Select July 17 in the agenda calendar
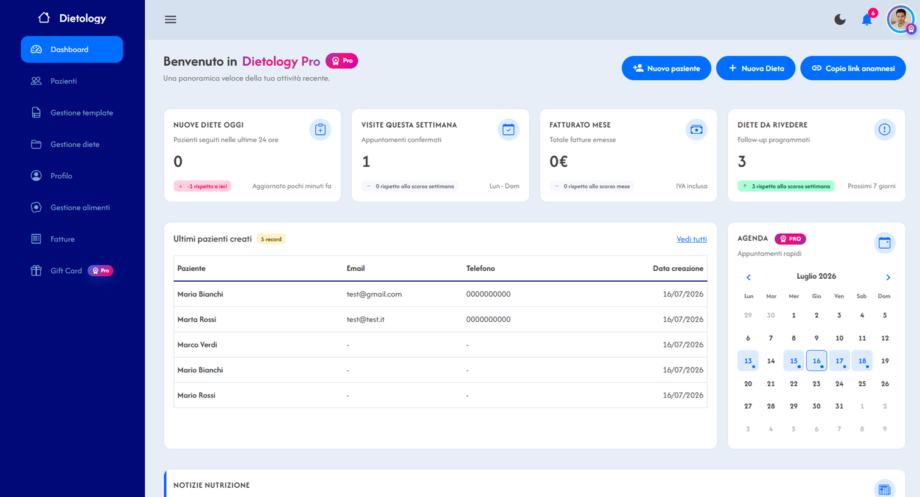 pos(839,361)
